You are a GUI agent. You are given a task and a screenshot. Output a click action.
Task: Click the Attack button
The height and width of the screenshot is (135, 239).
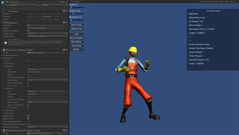(76, 49)
